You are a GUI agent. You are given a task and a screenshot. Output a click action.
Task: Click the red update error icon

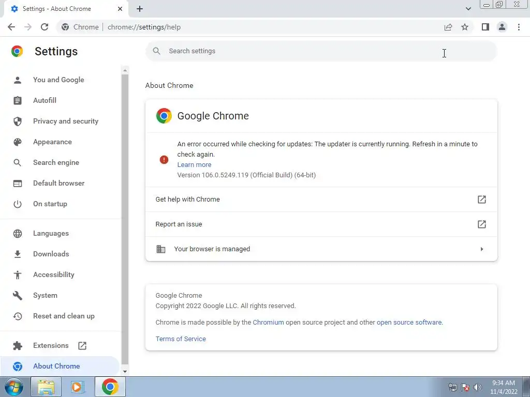pos(164,159)
